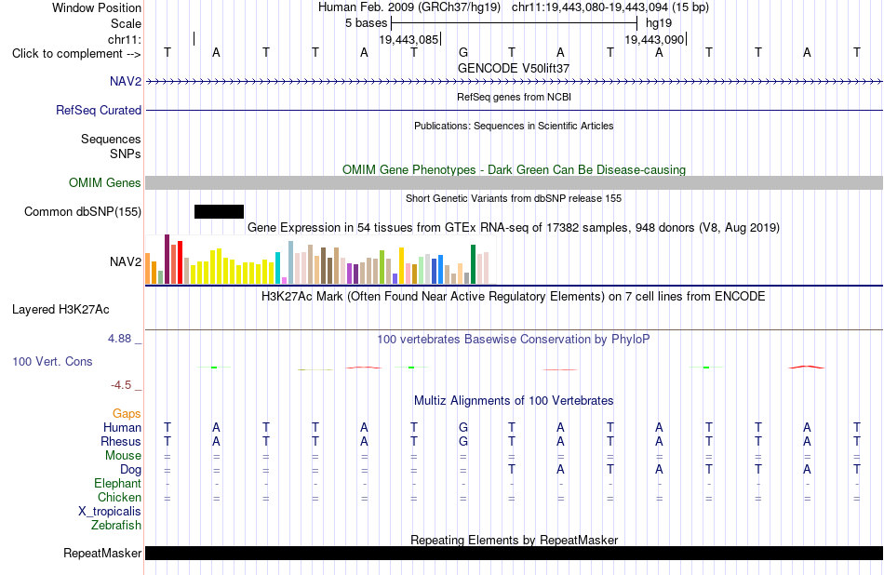The width and height of the screenshot is (884, 575).
Task: Click the 'Gaps' alignment label
Action: (127, 414)
